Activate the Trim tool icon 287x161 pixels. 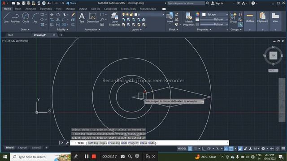[65, 14]
